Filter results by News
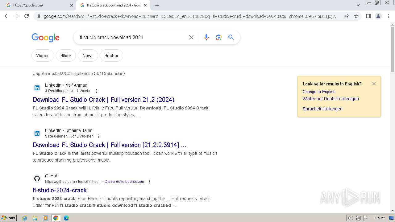 click(88, 55)
